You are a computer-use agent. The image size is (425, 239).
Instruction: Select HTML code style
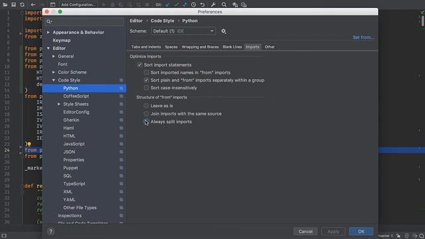coord(69,136)
